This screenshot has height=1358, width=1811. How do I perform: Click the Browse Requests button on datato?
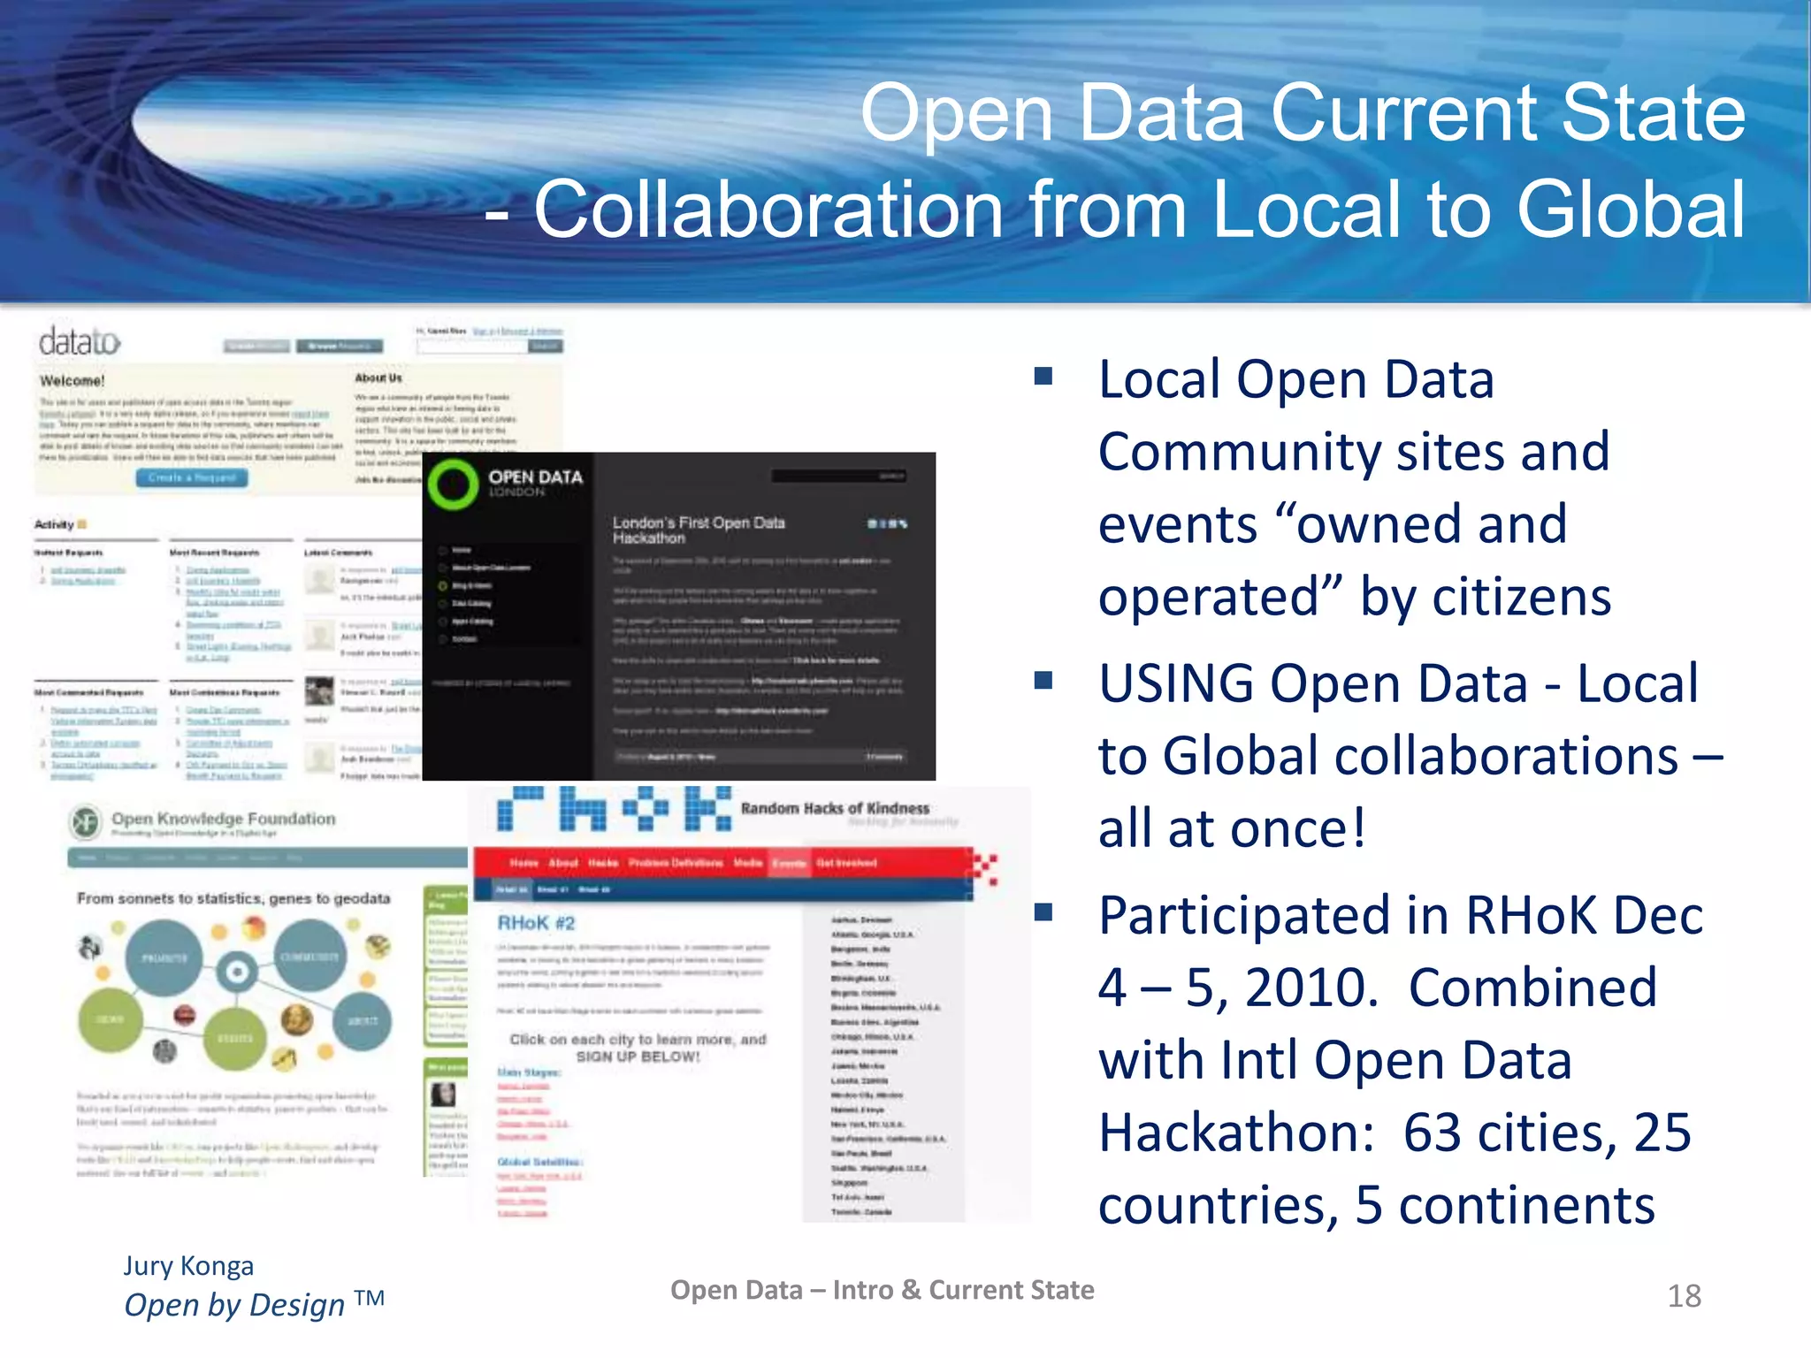[x=340, y=346]
